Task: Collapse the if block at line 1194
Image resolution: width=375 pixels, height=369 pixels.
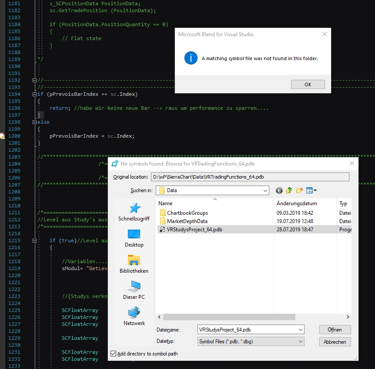Action: tap(34, 94)
